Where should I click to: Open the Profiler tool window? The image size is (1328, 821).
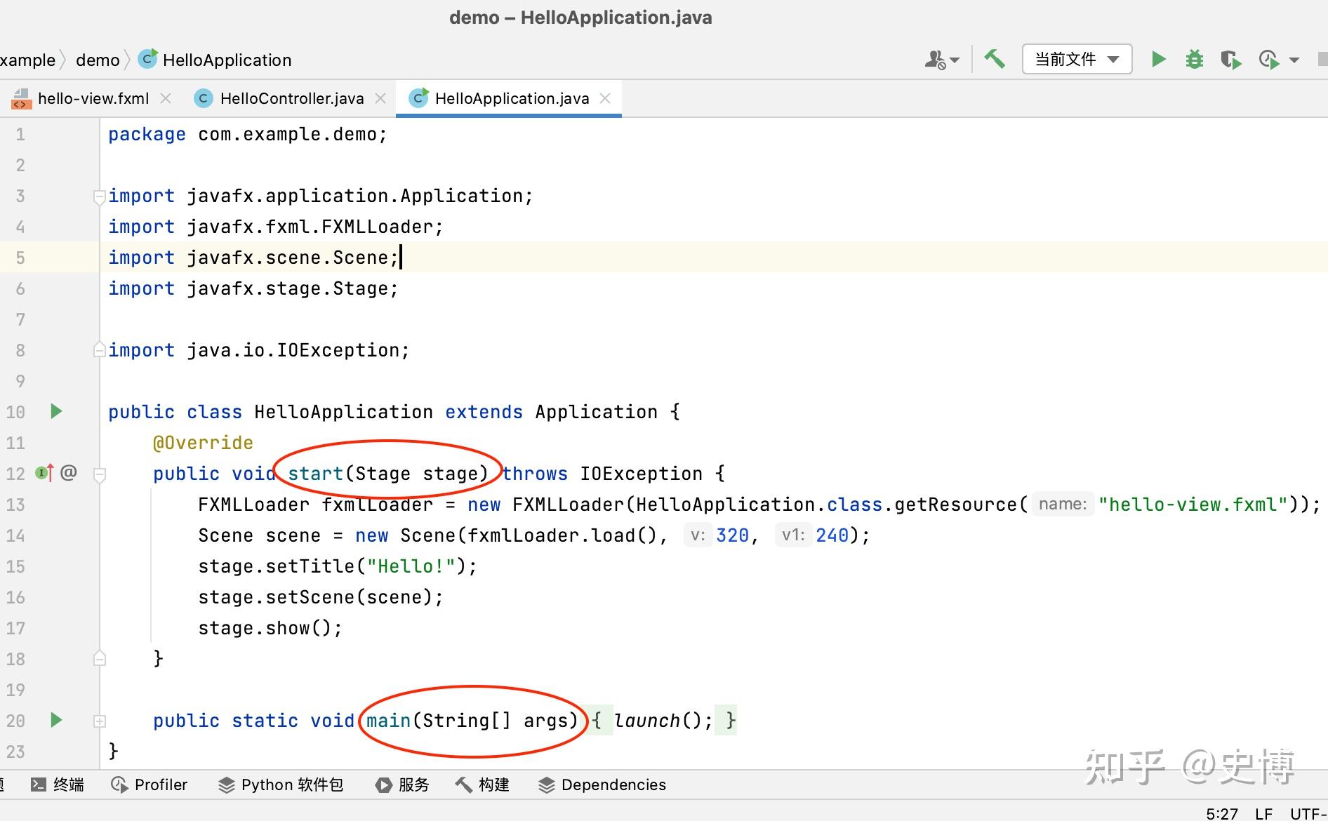[x=150, y=785]
